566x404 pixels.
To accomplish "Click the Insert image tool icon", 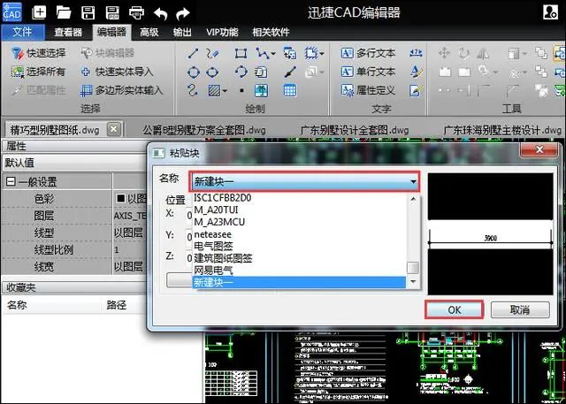I will [x=262, y=90].
